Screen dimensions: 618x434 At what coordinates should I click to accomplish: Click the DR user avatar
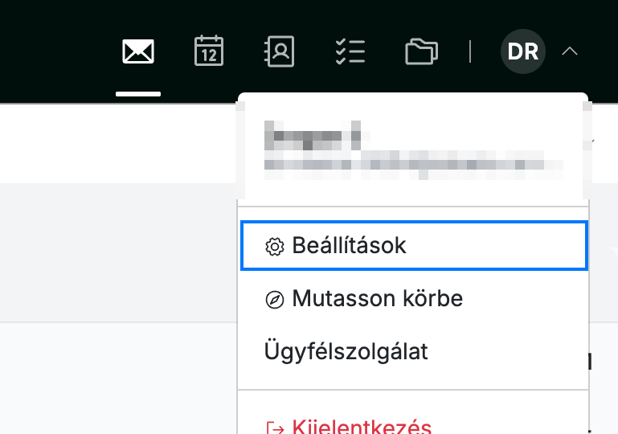click(x=523, y=51)
